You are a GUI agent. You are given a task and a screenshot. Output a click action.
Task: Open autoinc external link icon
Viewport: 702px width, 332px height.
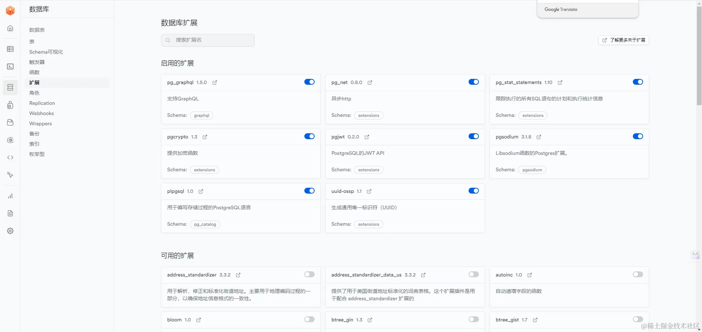(x=530, y=275)
